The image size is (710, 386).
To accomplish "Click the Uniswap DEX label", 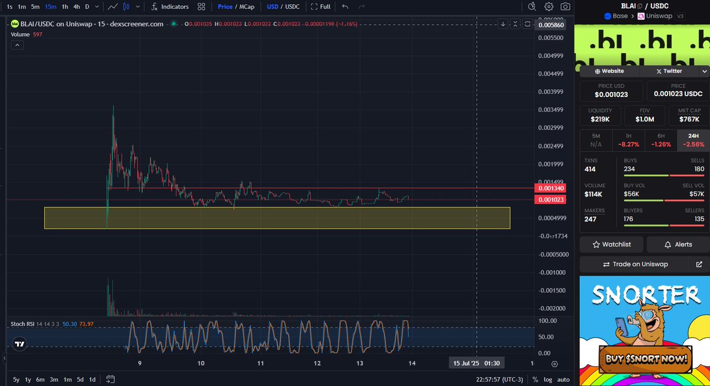I will [x=656, y=16].
